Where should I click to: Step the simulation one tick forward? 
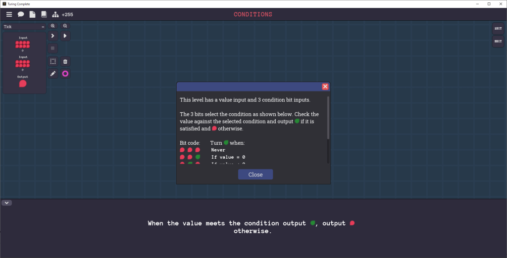[53, 36]
